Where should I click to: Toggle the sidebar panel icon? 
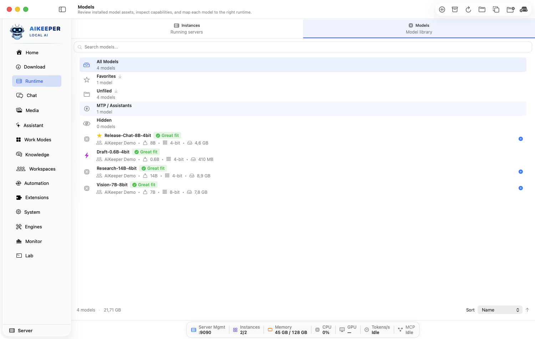(62, 9)
